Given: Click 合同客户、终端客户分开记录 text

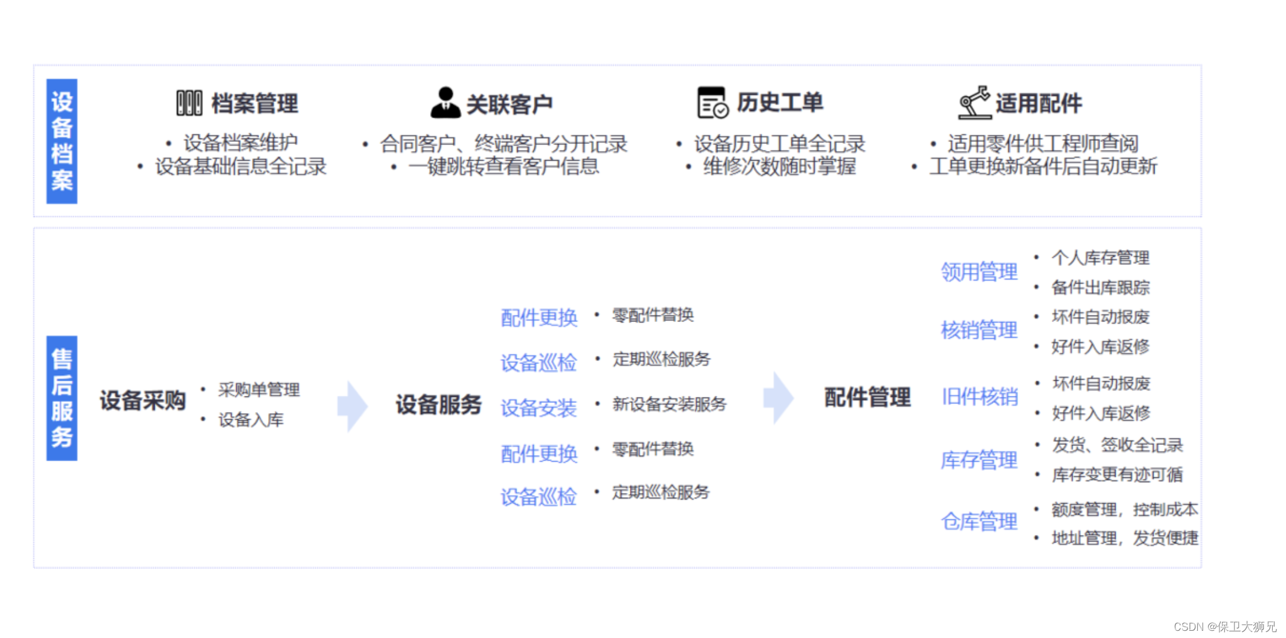Looking at the screenshot, I should tap(503, 144).
